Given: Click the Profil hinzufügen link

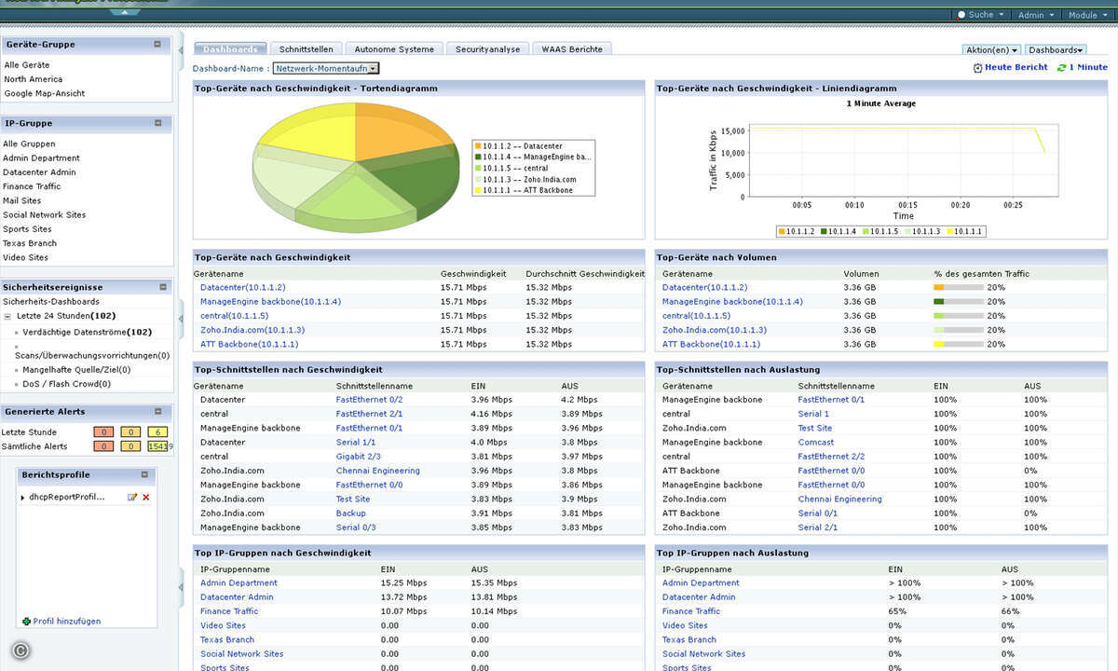Looking at the screenshot, I should click(x=67, y=622).
